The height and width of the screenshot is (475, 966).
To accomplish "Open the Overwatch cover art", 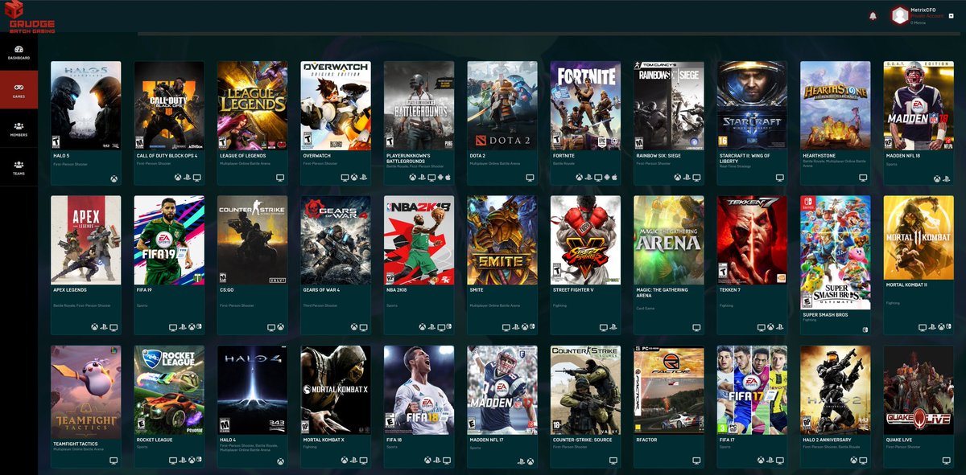I will [336, 105].
